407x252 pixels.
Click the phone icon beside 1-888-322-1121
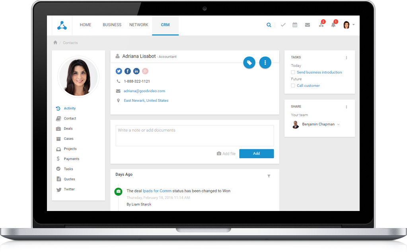[x=119, y=81]
